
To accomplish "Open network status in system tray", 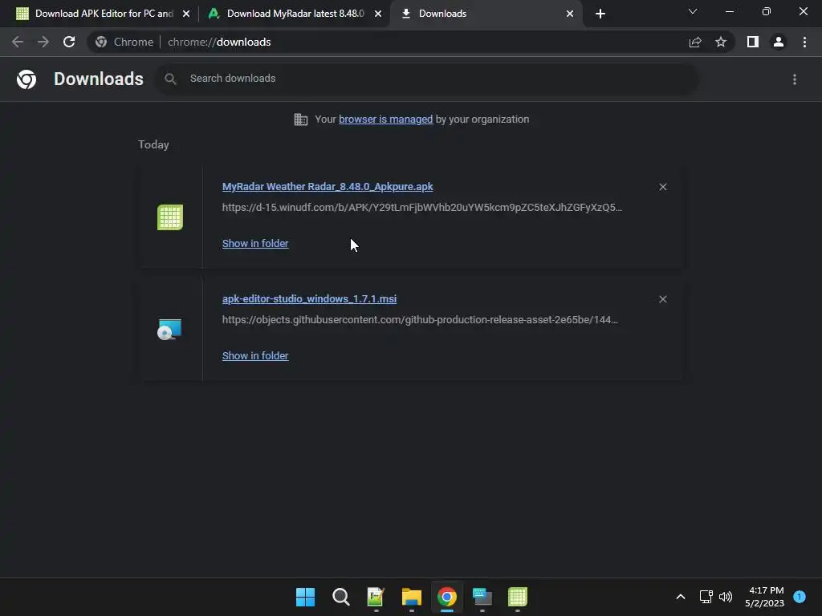I will pos(706,597).
